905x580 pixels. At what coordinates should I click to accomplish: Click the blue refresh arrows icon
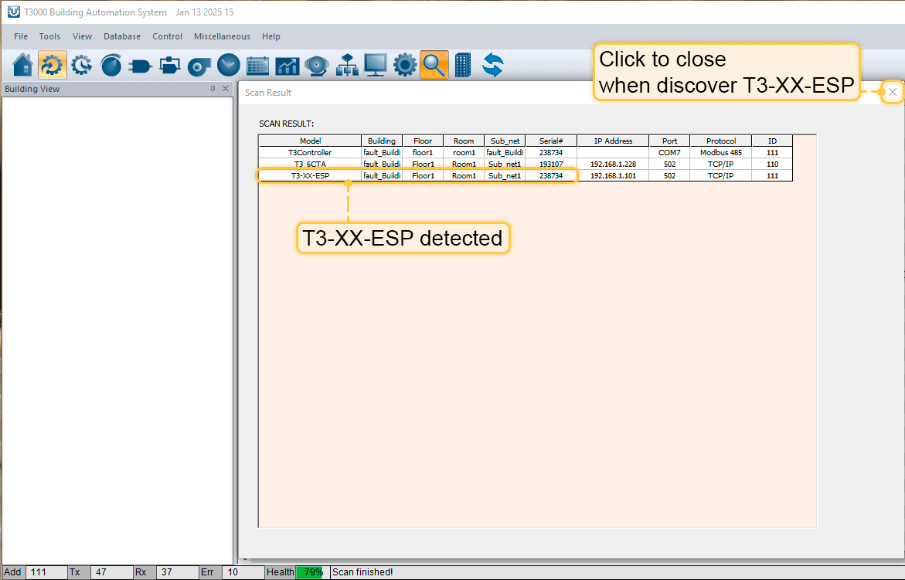tap(492, 66)
